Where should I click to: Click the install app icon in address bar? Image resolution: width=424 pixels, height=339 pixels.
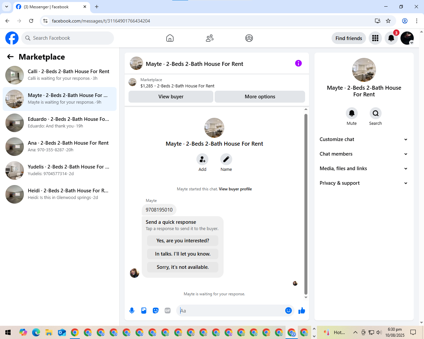point(378,21)
